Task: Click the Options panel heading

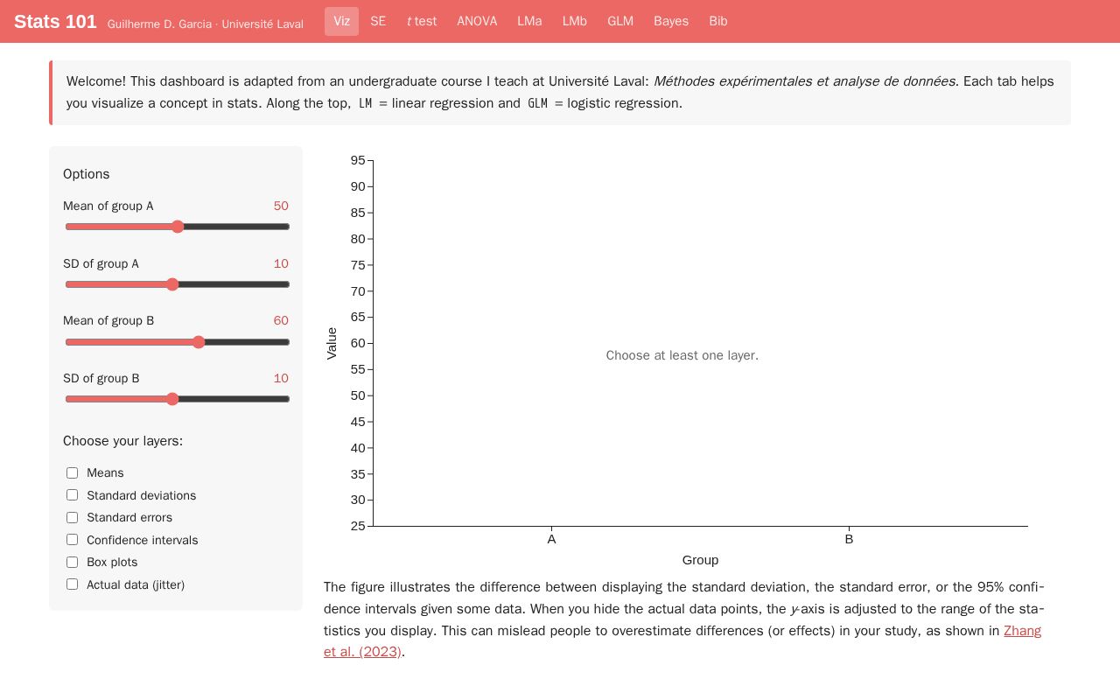Action: tap(87, 174)
